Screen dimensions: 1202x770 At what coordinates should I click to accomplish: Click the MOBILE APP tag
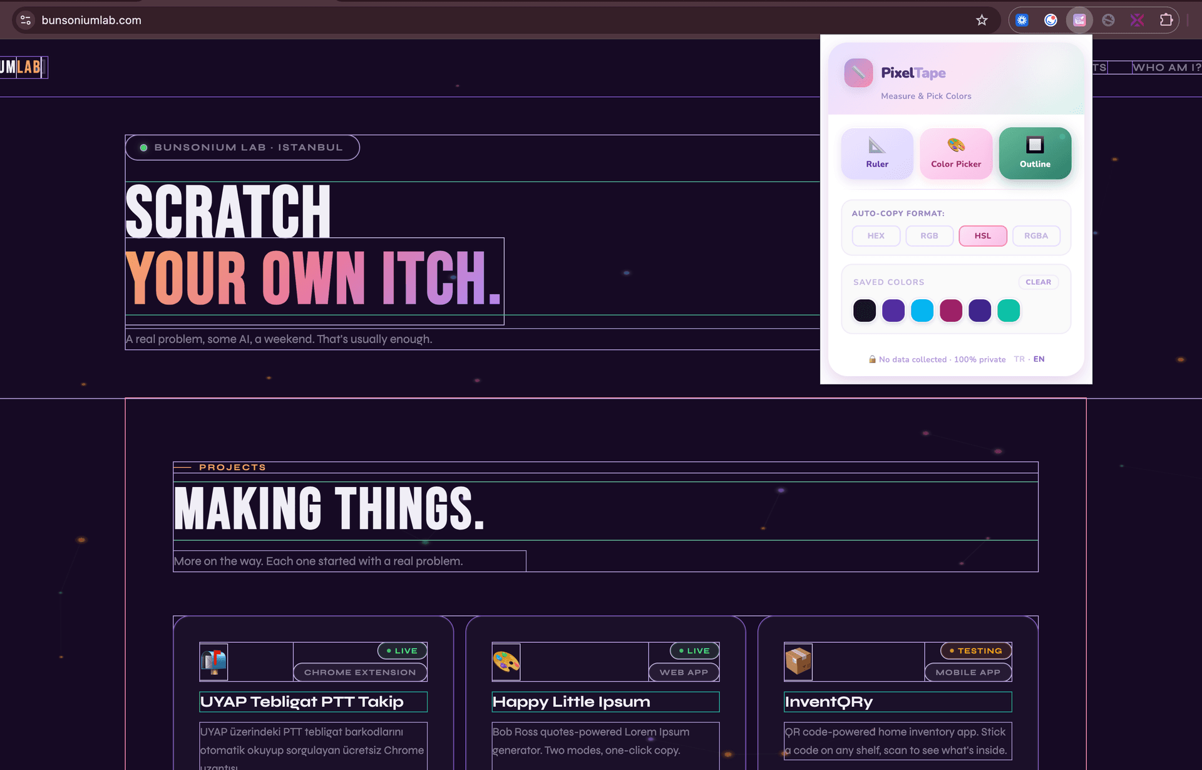pyautogui.click(x=968, y=672)
